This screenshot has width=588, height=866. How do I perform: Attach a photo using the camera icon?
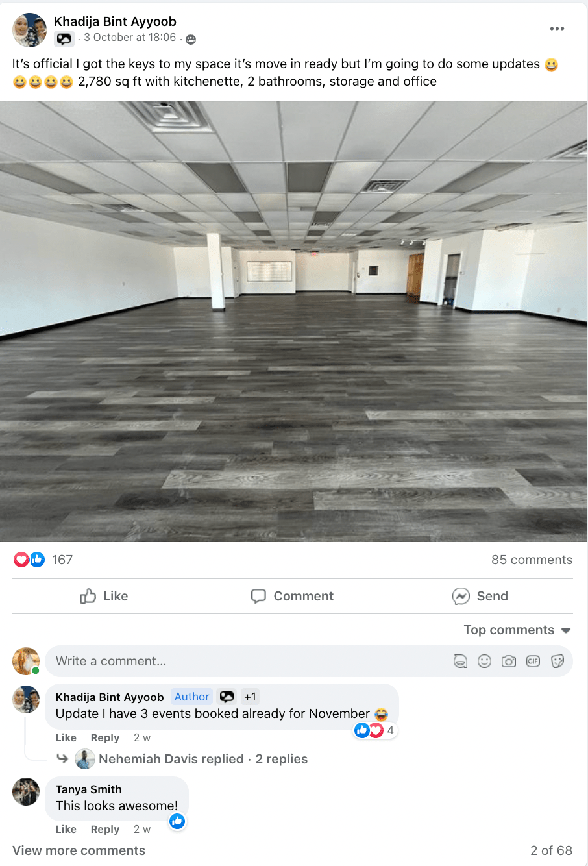tap(509, 662)
